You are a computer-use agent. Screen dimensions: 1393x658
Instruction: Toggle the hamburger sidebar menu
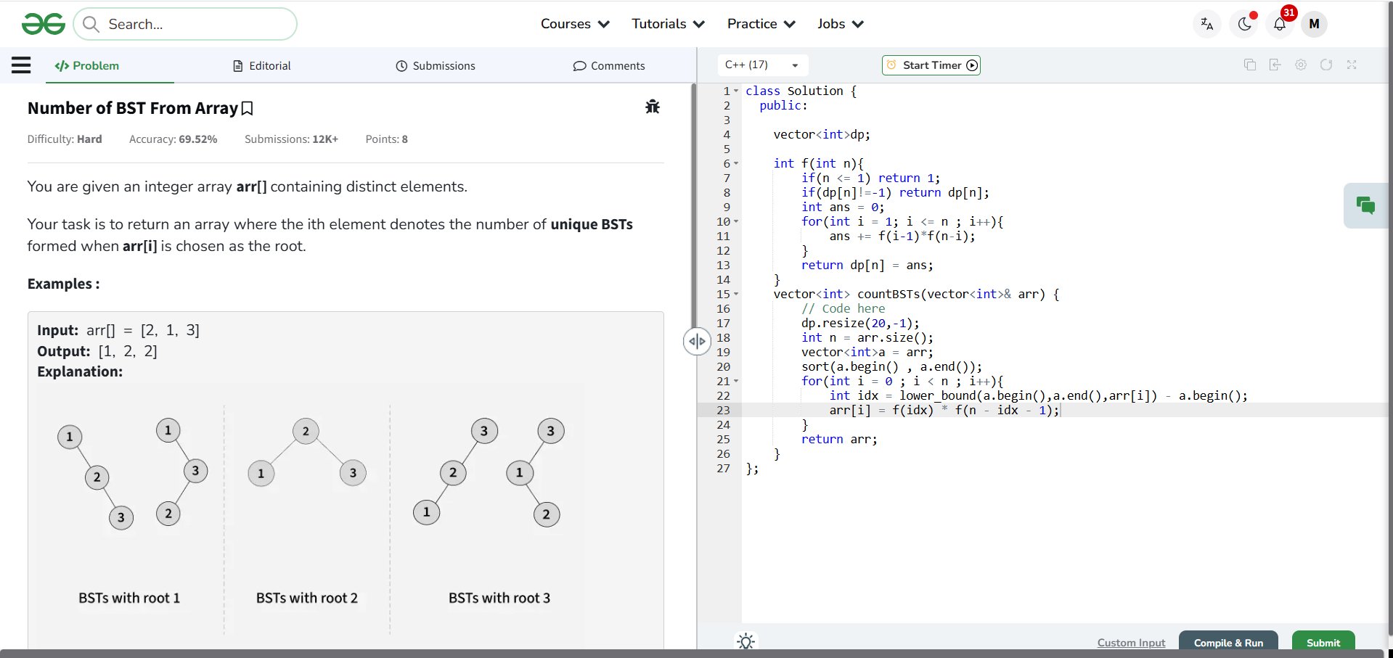[21, 65]
